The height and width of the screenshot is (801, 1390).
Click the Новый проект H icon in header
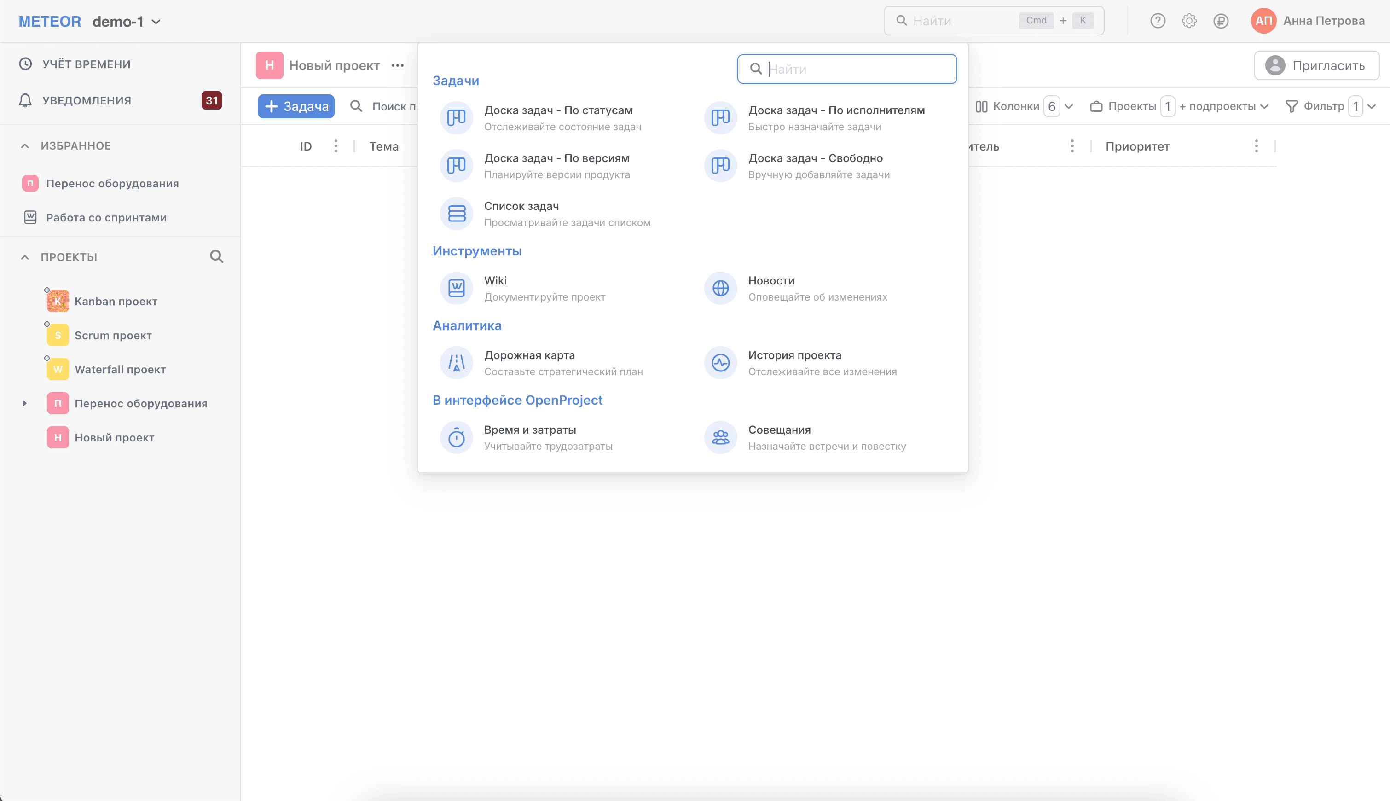[x=270, y=65]
